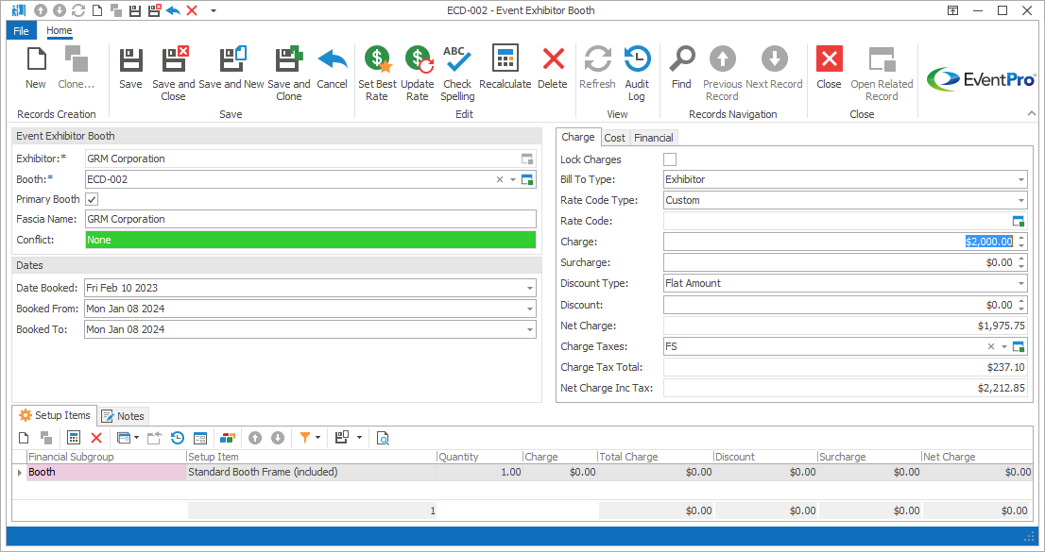Open the Audit Log
Screen dimensions: 1045x552
pyautogui.click(x=637, y=74)
